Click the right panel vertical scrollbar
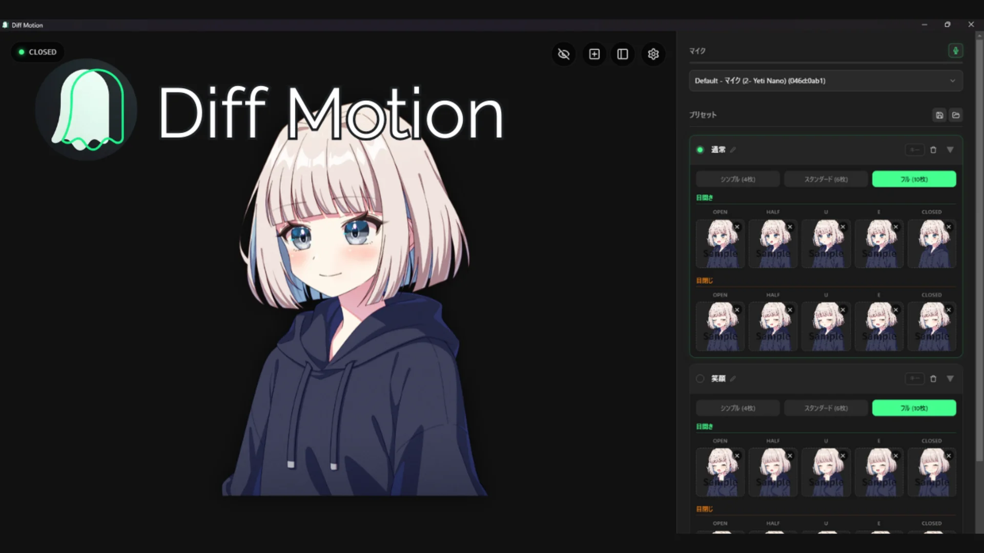This screenshot has height=553, width=984. click(x=979, y=251)
